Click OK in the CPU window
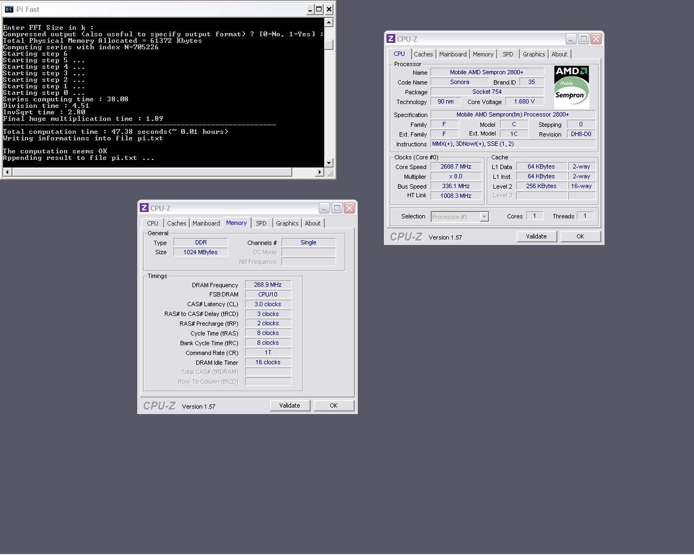Screen dimensions: 694x555 pyautogui.click(x=580, y=236)
